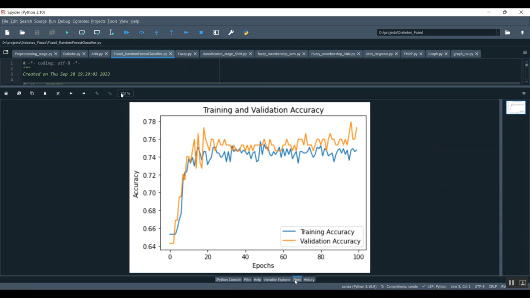The width and height of the screenshot is (530, 298).
Task: Expand the working directory dropdown arrow
Action: tap(498, 32)
